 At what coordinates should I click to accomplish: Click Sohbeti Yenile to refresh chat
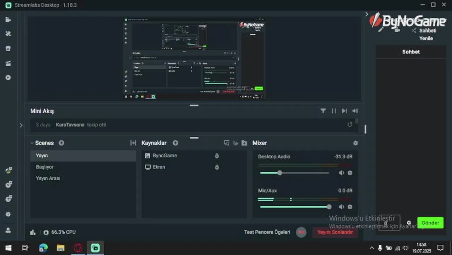(x=427, y=34)
